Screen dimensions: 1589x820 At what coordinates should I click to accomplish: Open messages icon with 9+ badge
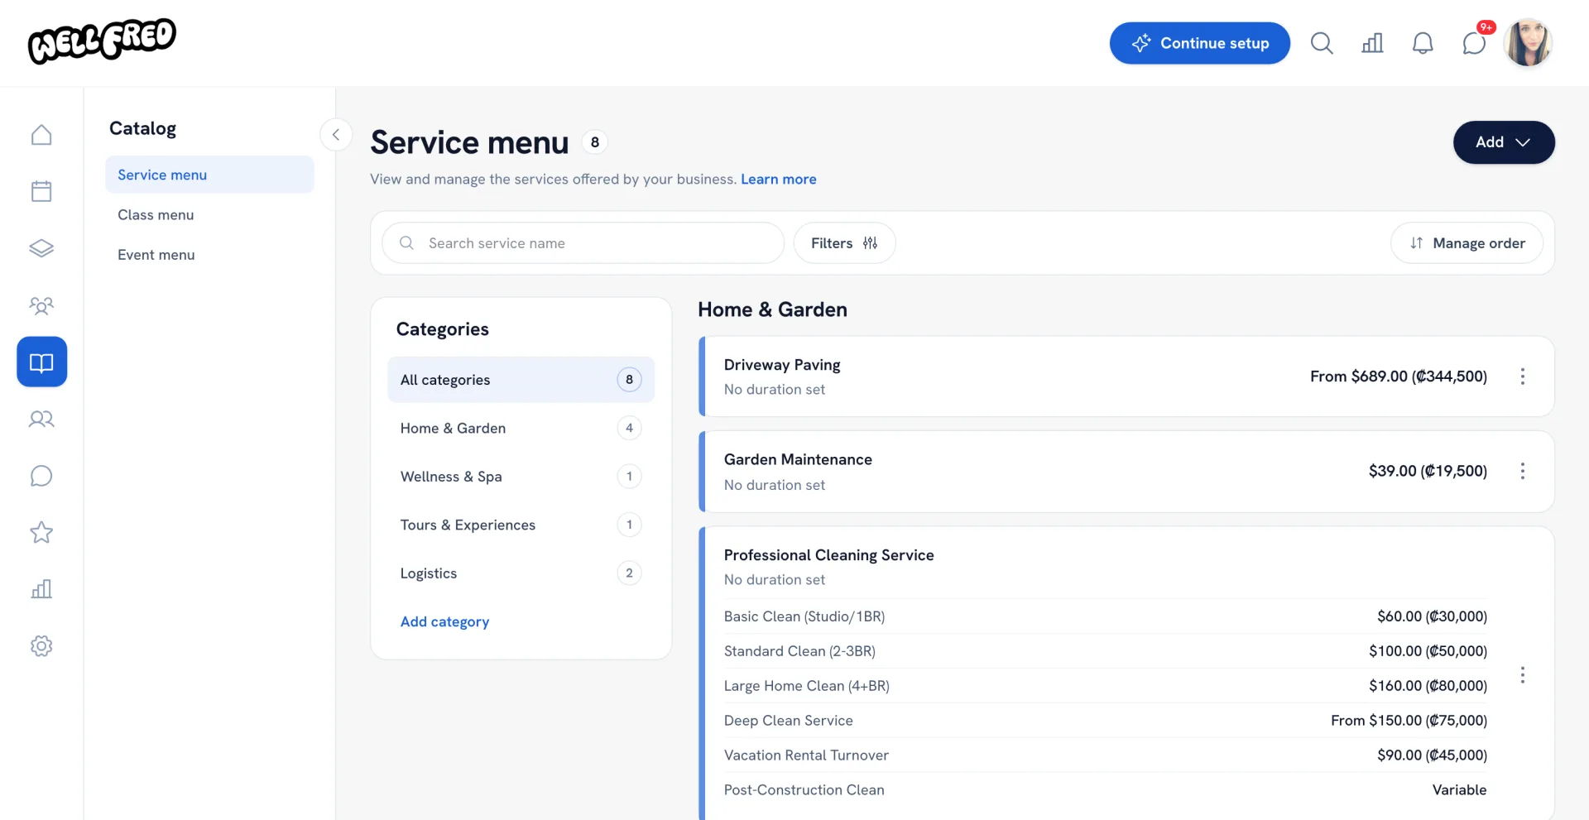[x=1475, y=41]
